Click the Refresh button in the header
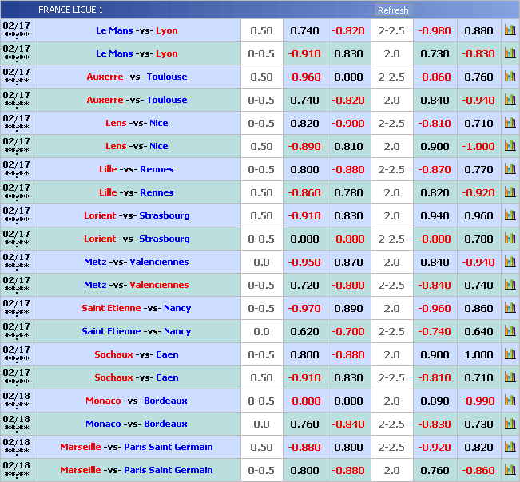The image size is (520, 482). point(392,10)
